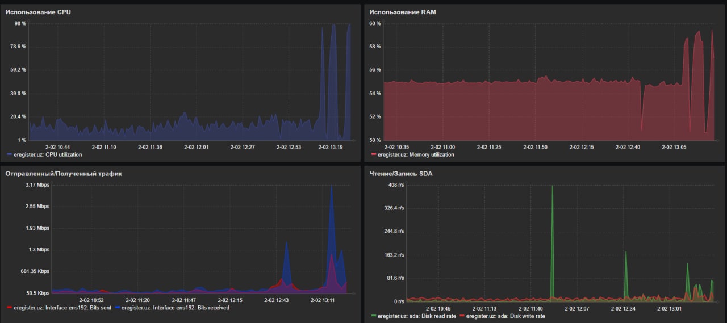
Task: Click the highest blue Bits received peak
Action: coord(332,187)
